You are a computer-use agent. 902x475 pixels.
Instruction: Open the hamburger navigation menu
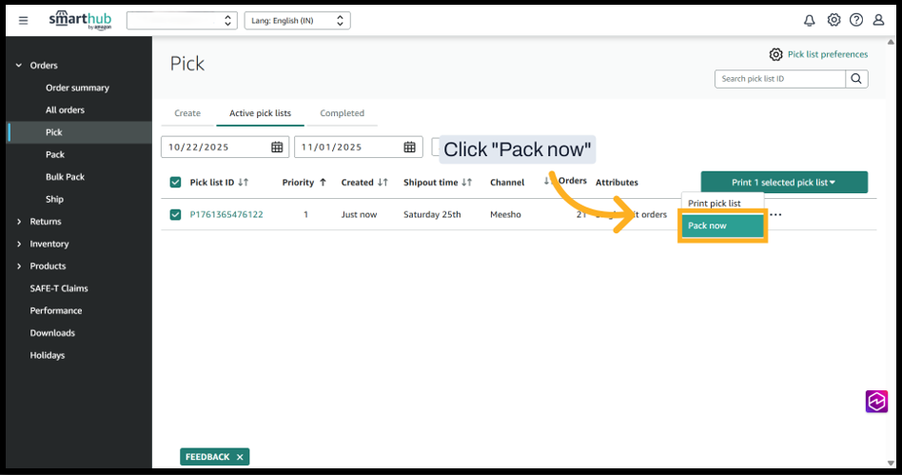(24, 20)
